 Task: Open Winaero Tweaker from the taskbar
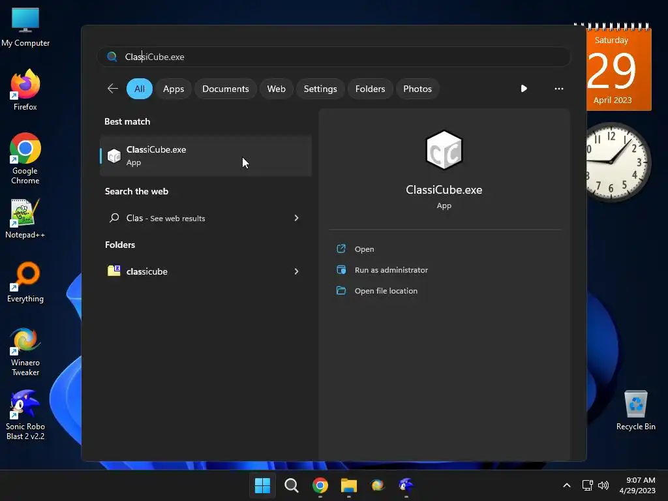tap(378, 485)
